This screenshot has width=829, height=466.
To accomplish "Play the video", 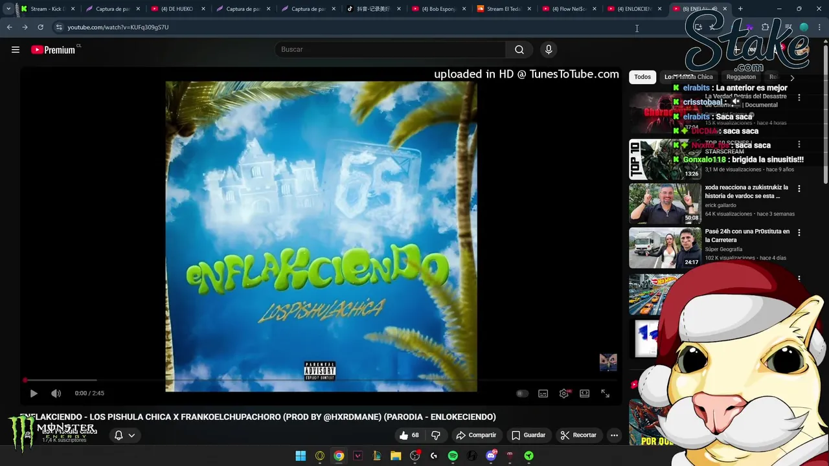I will tap(34, 394).
